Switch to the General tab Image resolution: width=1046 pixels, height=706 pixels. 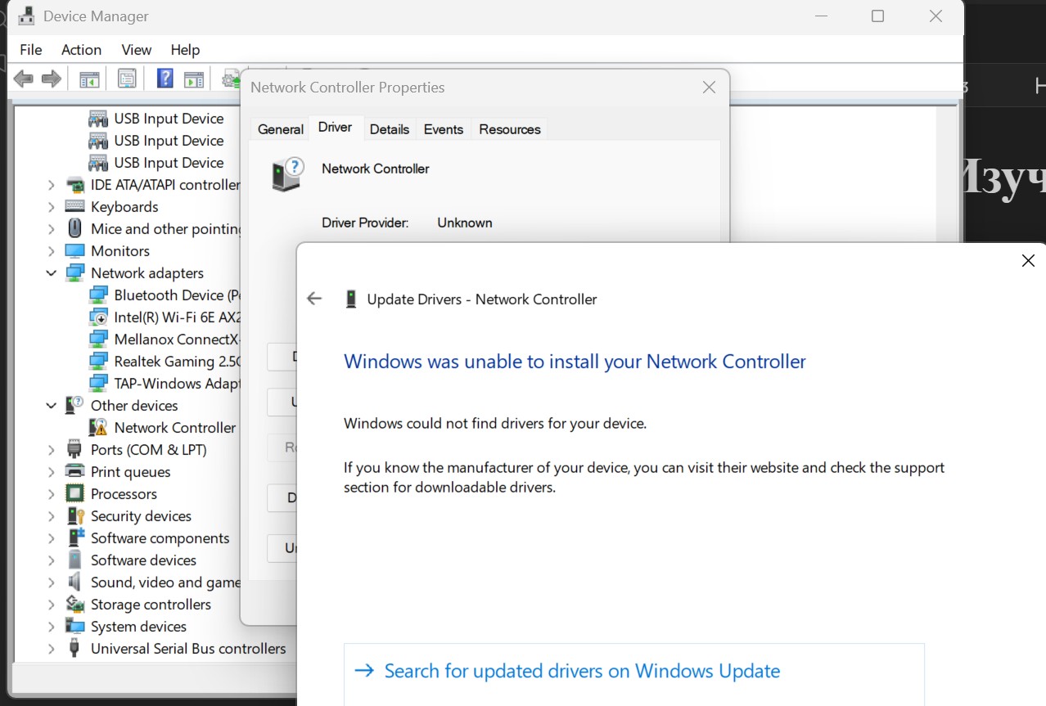[x=281, y=129]
